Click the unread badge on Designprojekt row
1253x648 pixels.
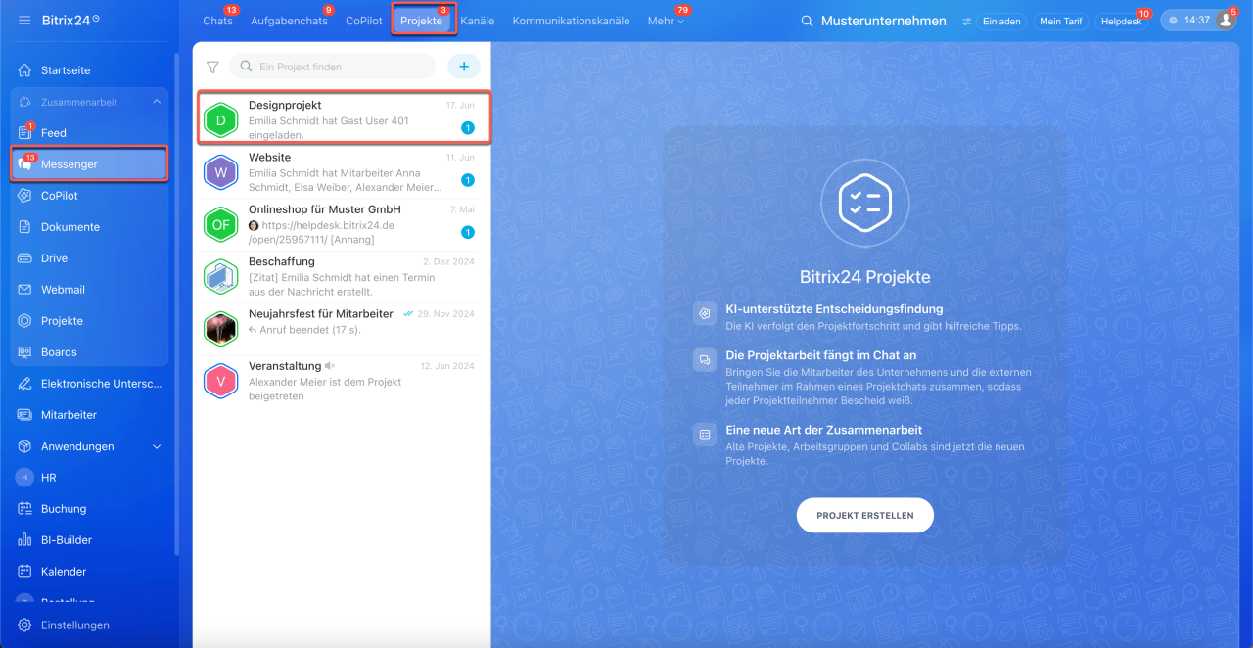tap(468, 128)
